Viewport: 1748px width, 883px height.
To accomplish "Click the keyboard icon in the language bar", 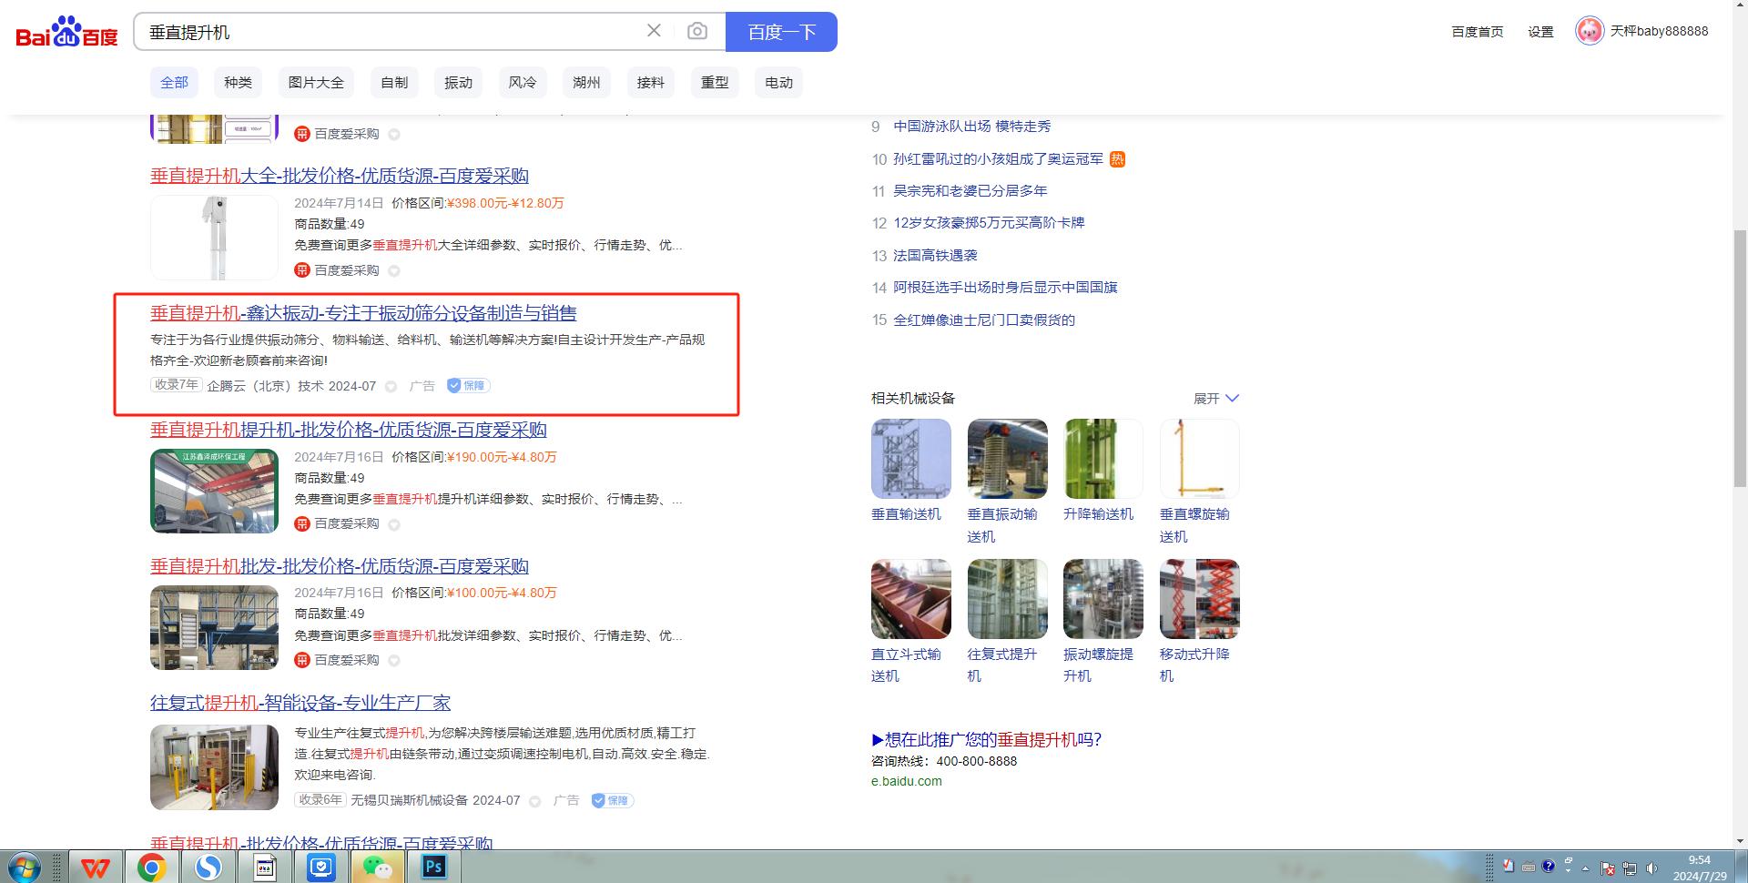I will pyautogui.click(x=1529, y=867).
